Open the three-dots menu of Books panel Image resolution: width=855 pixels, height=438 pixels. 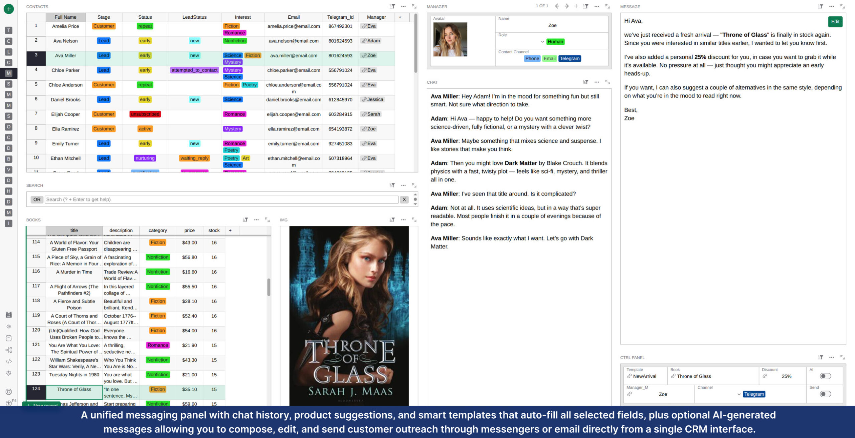(x=256, y=220)
